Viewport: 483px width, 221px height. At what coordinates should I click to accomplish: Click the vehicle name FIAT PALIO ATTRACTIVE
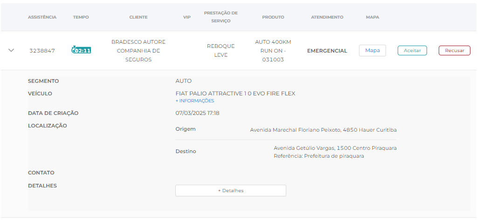(235, 94)
